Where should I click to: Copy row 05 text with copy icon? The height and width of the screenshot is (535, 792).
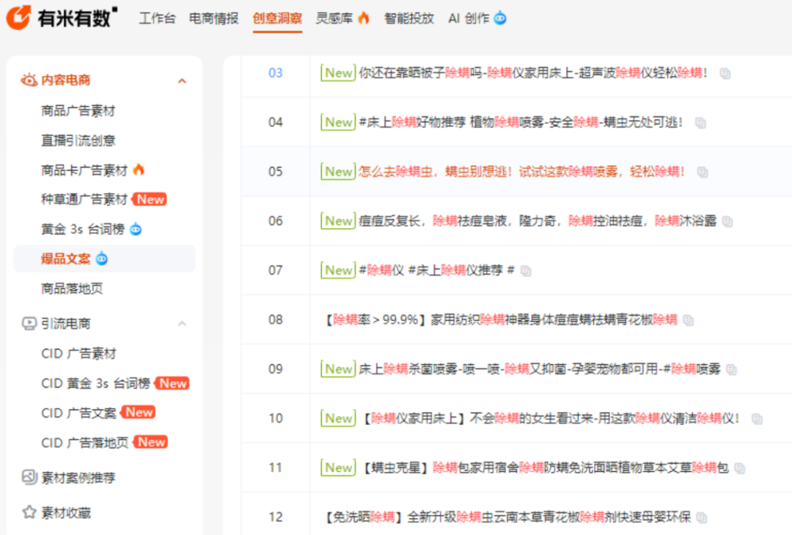pyautogui.click(x=703, y=172)
